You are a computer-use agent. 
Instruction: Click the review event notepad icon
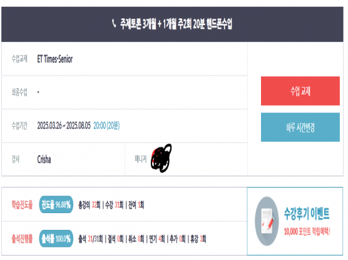point(267,221)
